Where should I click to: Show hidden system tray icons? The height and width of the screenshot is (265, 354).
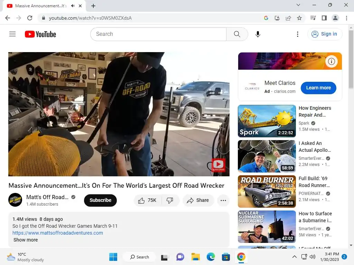click(295, 257)
